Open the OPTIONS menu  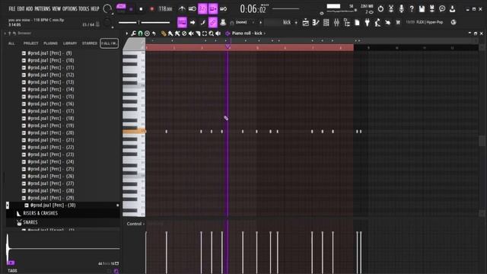[x=69, y=8]
